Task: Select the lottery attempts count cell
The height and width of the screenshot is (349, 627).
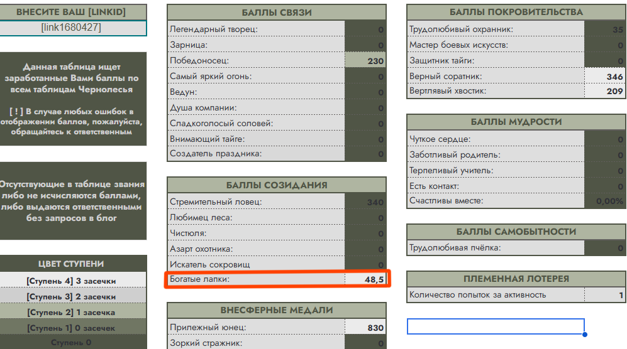Action: (x=604, y=294)
